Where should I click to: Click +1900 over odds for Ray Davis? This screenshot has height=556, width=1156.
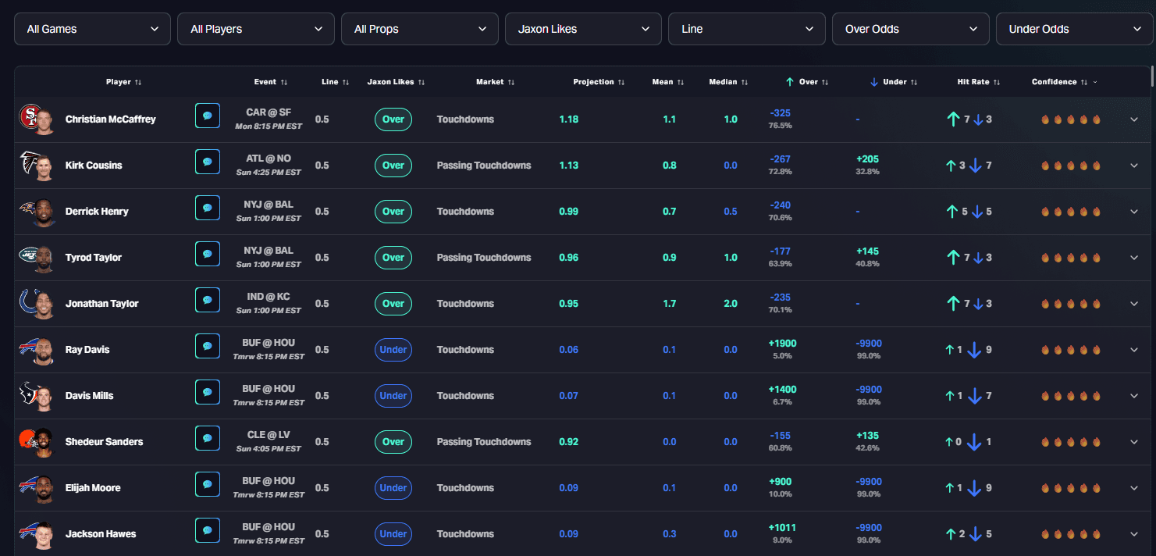coord(782,344)
